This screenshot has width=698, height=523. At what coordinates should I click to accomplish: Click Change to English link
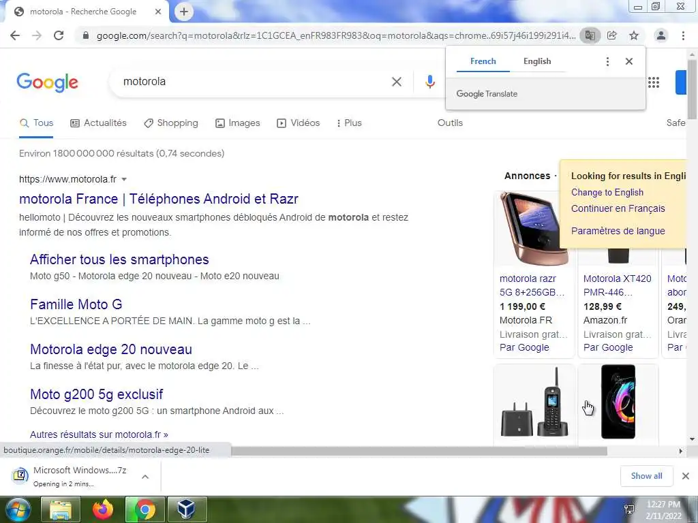click(607, 192)
